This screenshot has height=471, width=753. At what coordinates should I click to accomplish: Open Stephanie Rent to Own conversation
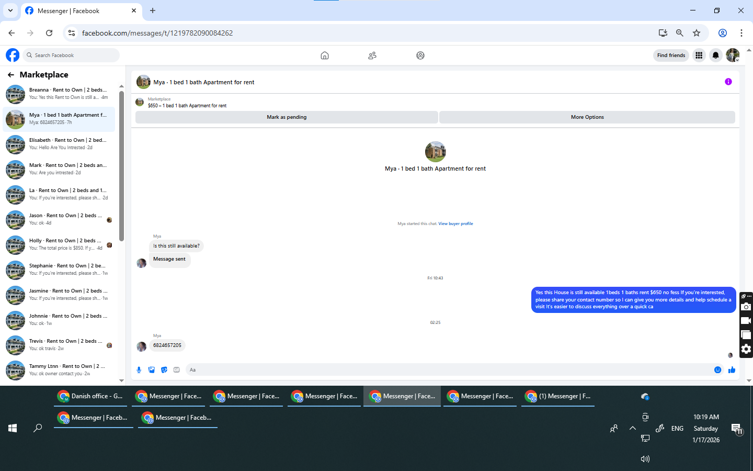59,270
